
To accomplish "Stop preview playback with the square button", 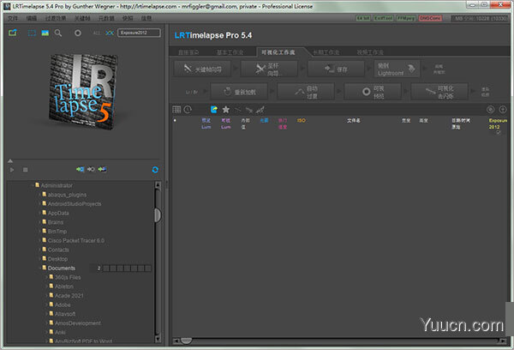I will pos(25,170).
